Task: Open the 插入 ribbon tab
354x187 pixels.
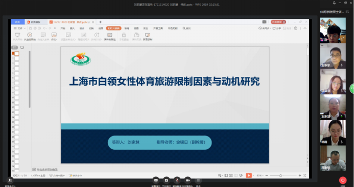Action: click(x=72, y=29)
